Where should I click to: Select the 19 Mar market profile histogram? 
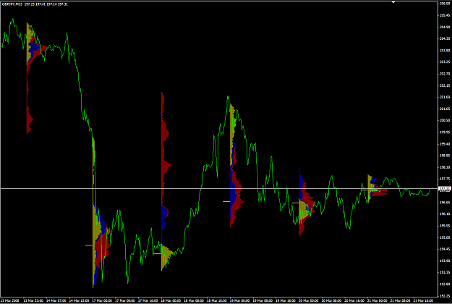[x=236, y=166]
